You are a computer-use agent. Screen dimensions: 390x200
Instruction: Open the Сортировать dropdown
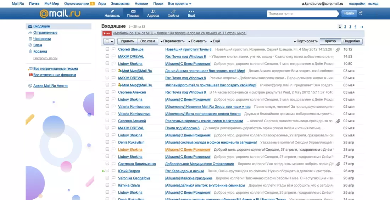(306, 41)
